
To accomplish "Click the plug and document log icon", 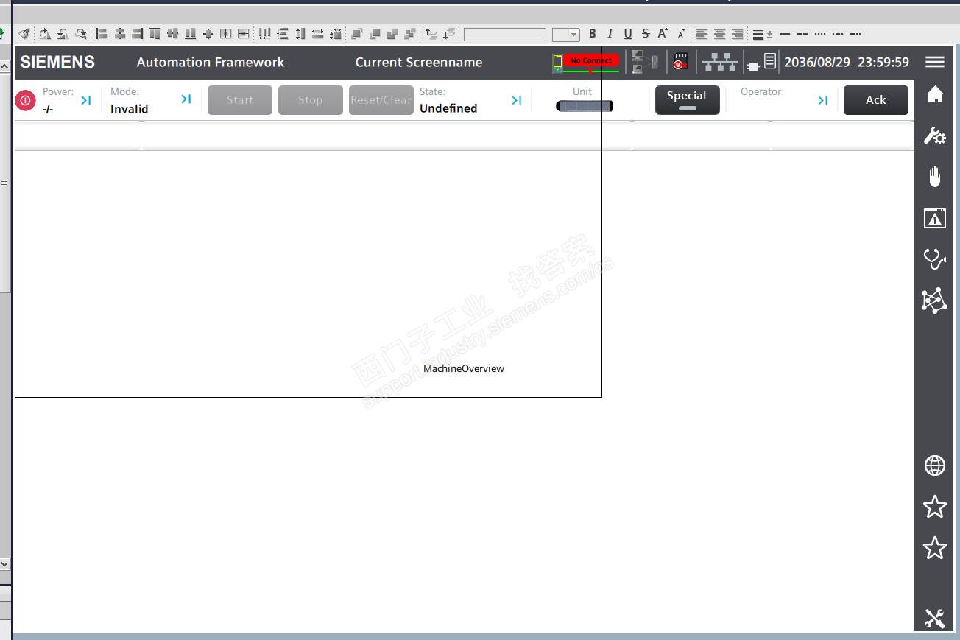I will [761, 62].
